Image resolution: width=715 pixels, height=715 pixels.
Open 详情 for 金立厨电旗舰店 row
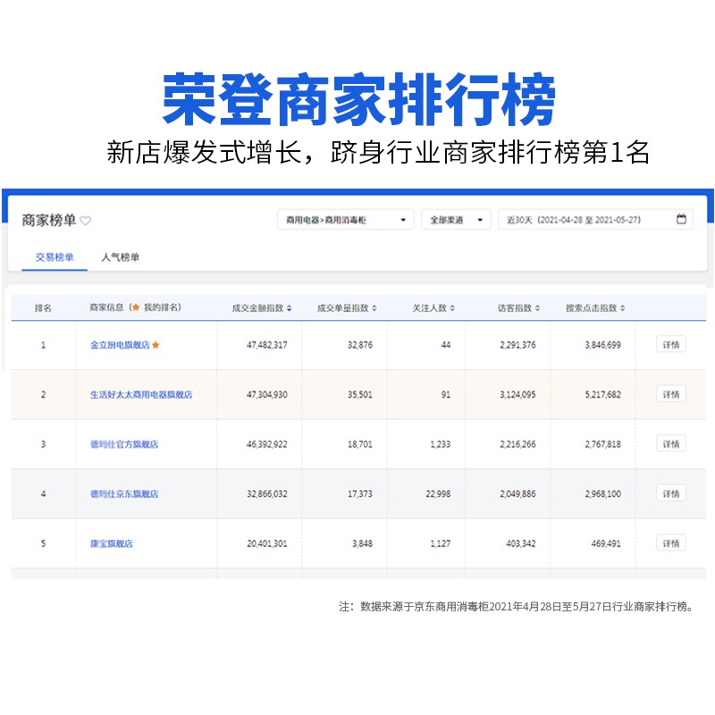click(x=671, y=345)
